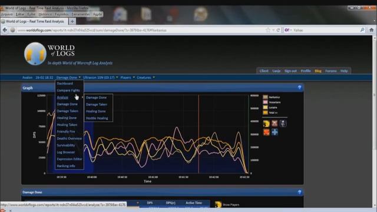The width and height of the screenshot is (377, 212).
Task: Open the Profile link
Action: [x=306, y=71]
